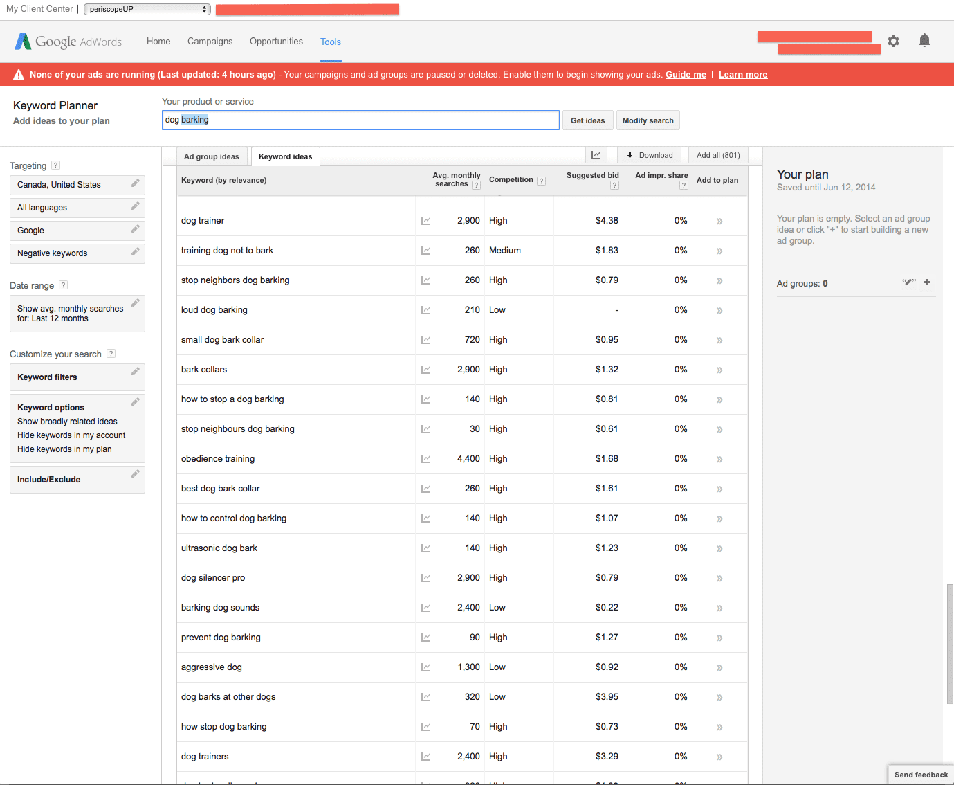
Task: Click the how stop dog barking keyword
Action: pyautogui.click(x=223, y=727)
